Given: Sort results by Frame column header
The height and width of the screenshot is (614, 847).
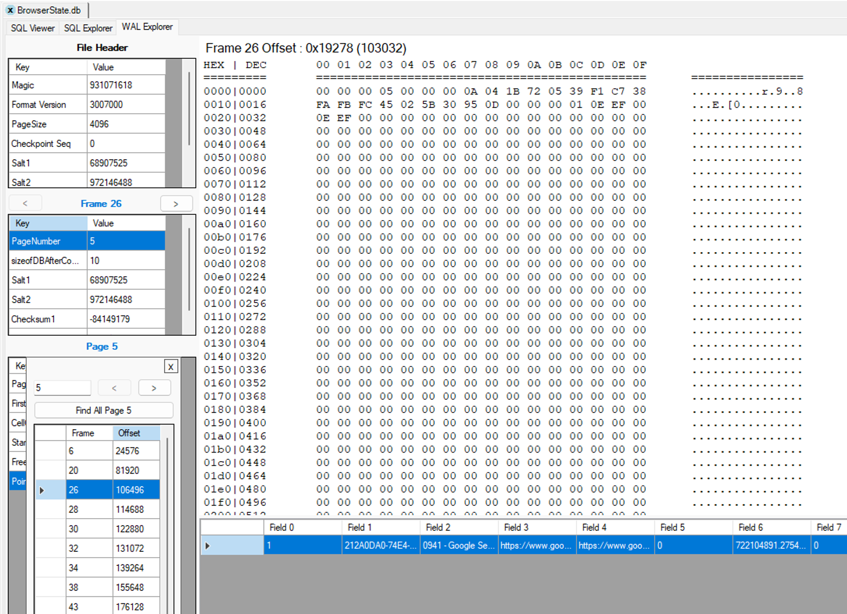Looking at the screenshot, I should click(x=89, y=433).
